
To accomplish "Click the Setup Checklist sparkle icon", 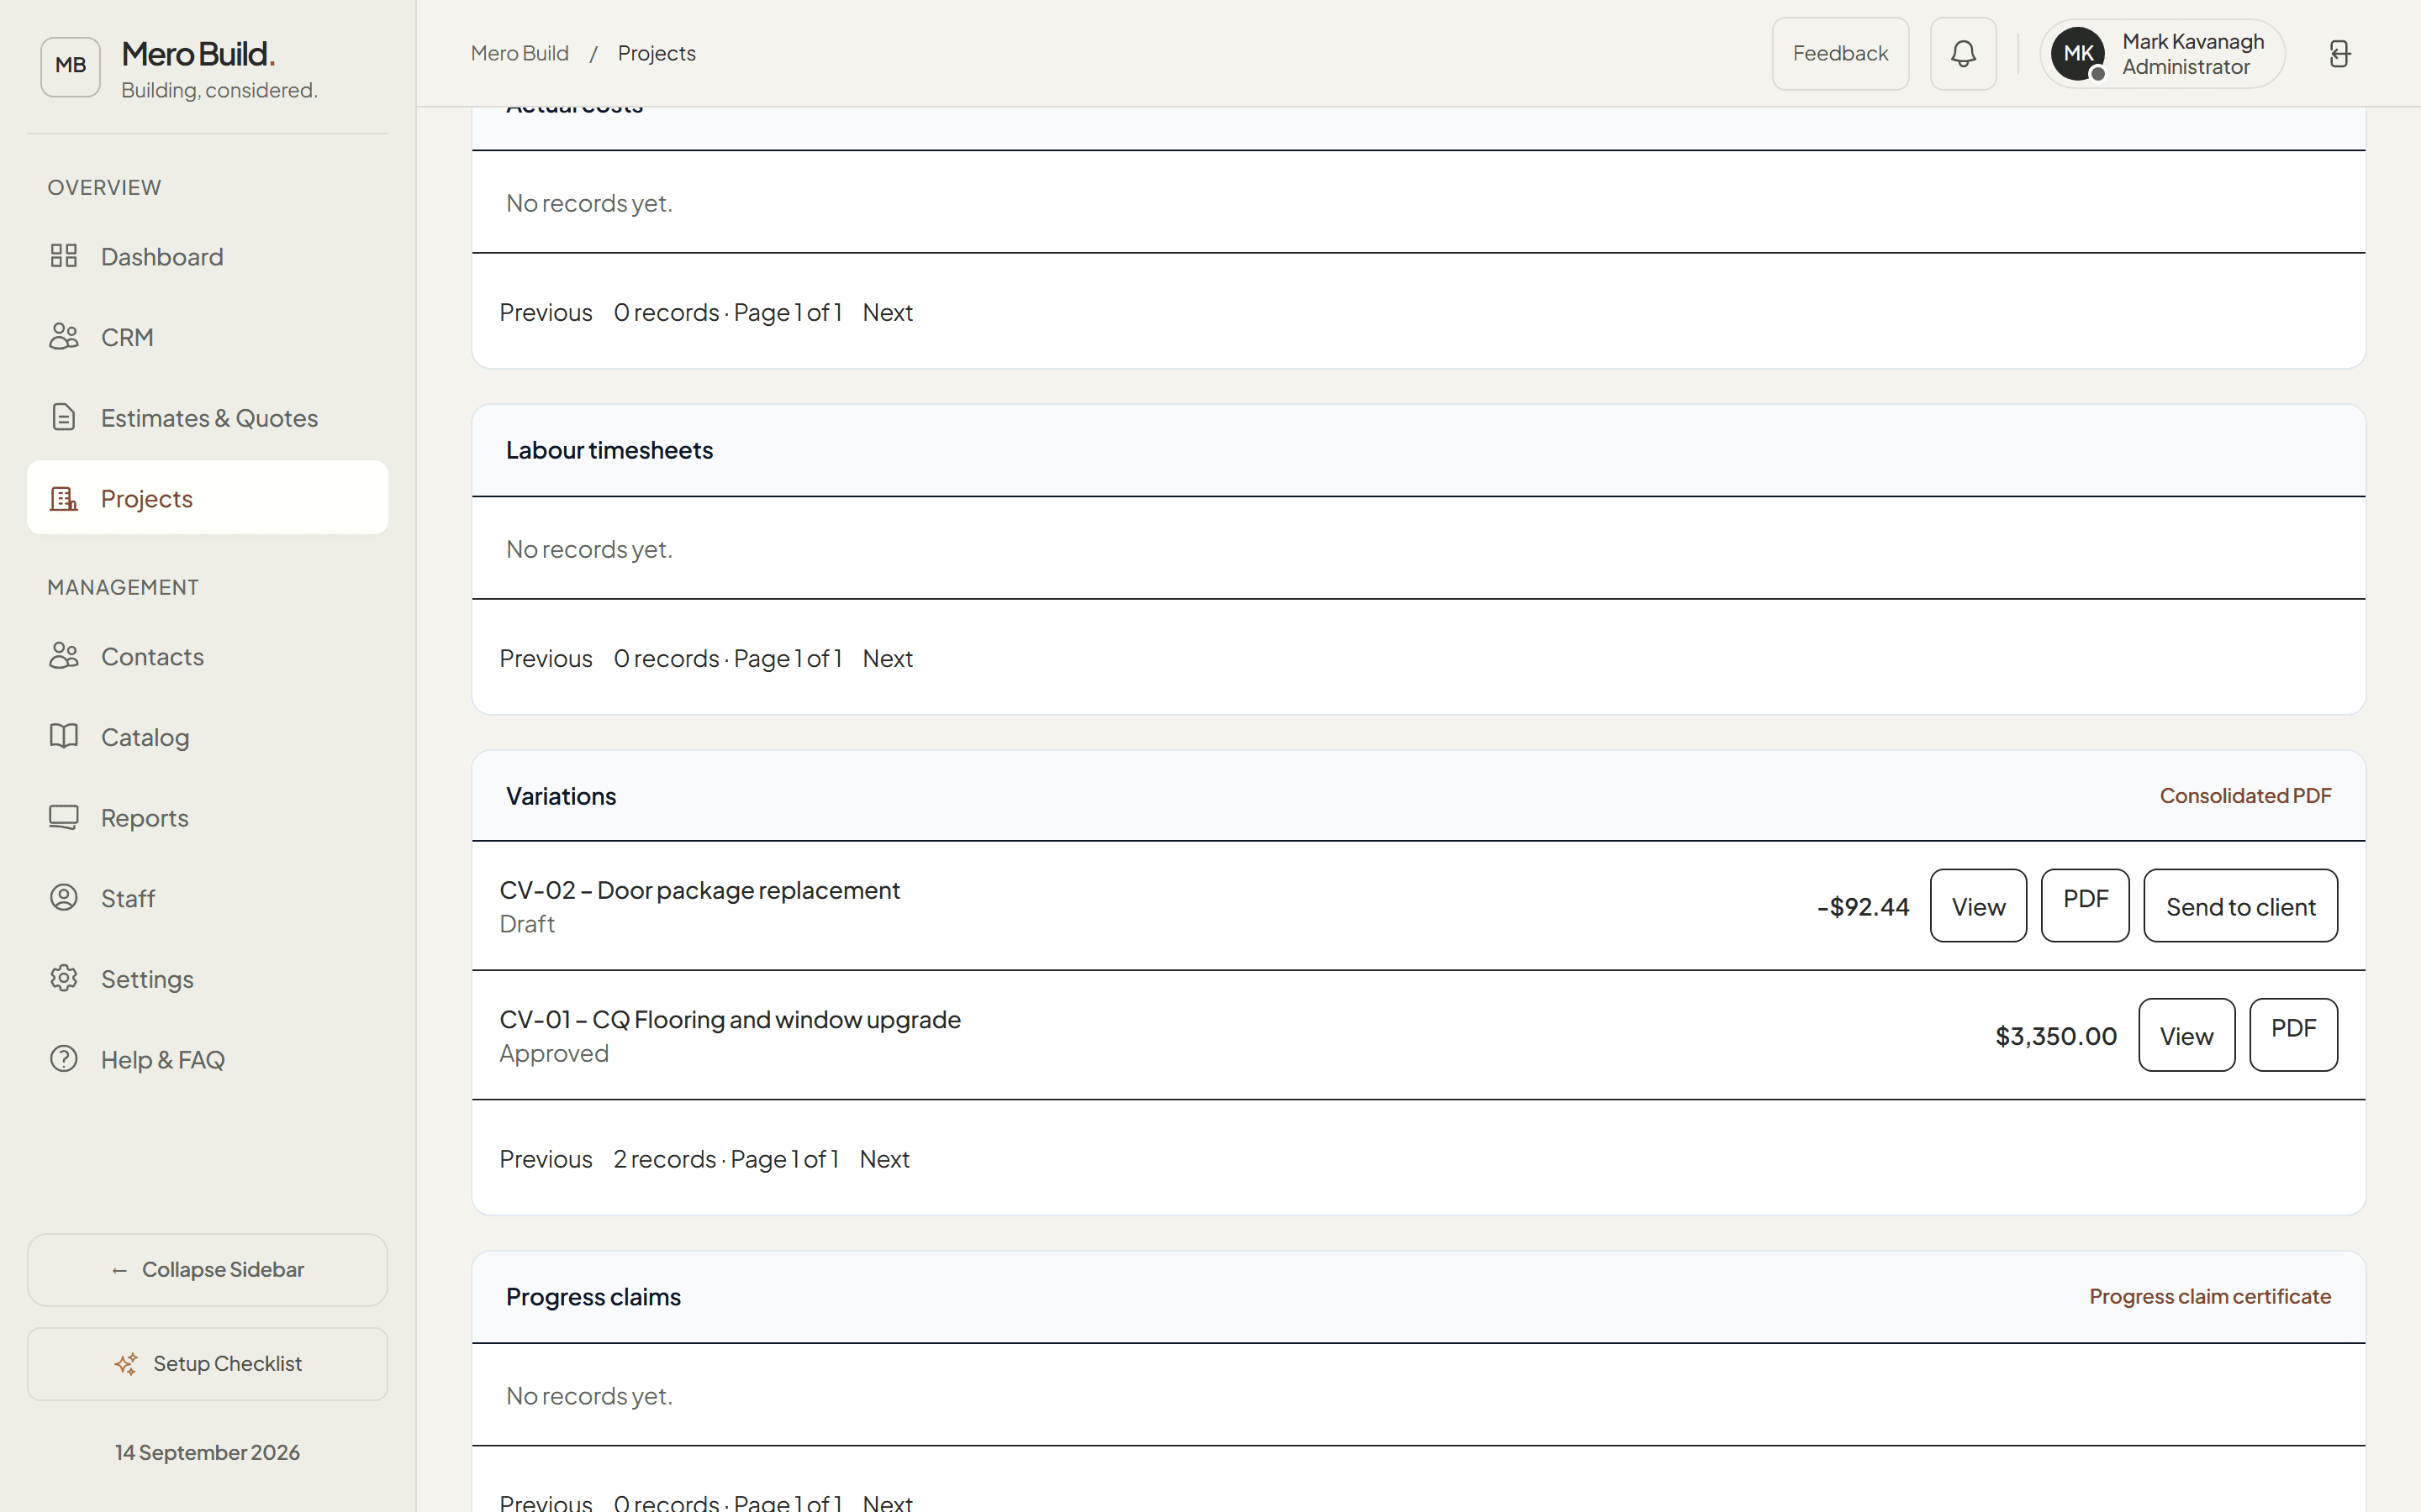I will click(x=126, y=1364).
